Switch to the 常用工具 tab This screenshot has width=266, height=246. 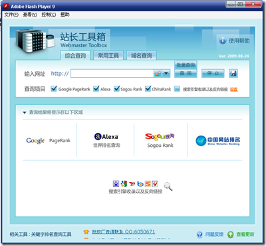[x=108, y=56]
